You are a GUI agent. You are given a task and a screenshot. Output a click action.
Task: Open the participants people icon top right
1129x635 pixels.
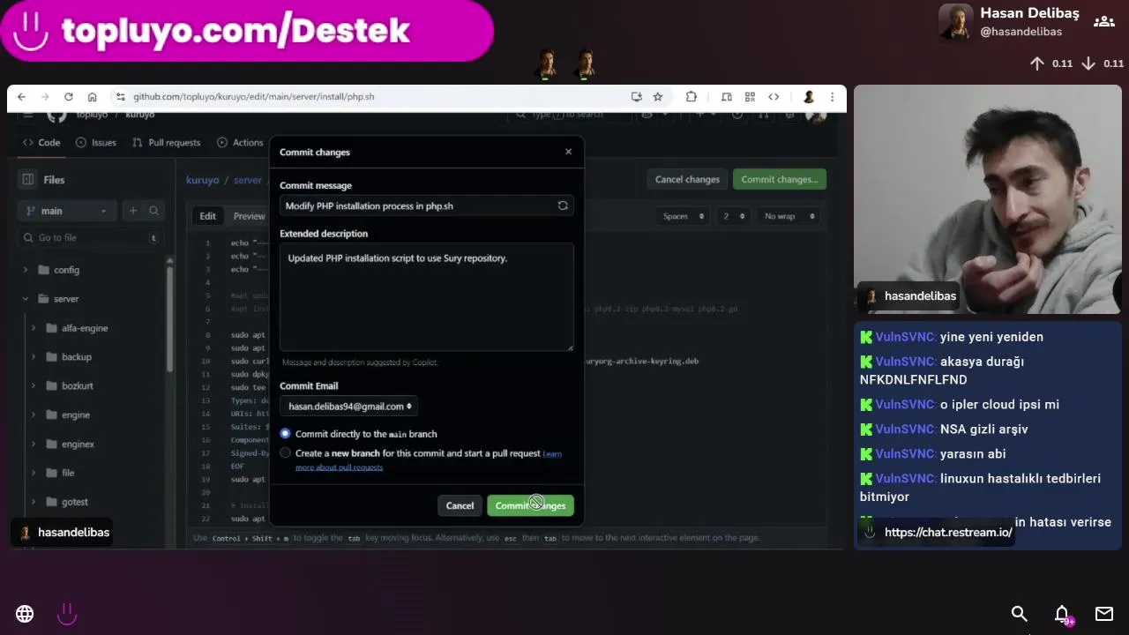click(x=1103, y=22)
